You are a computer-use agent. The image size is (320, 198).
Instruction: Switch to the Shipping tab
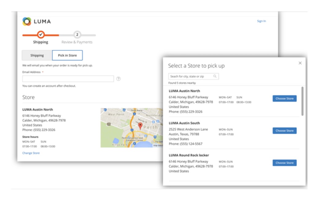click(37, 55)
